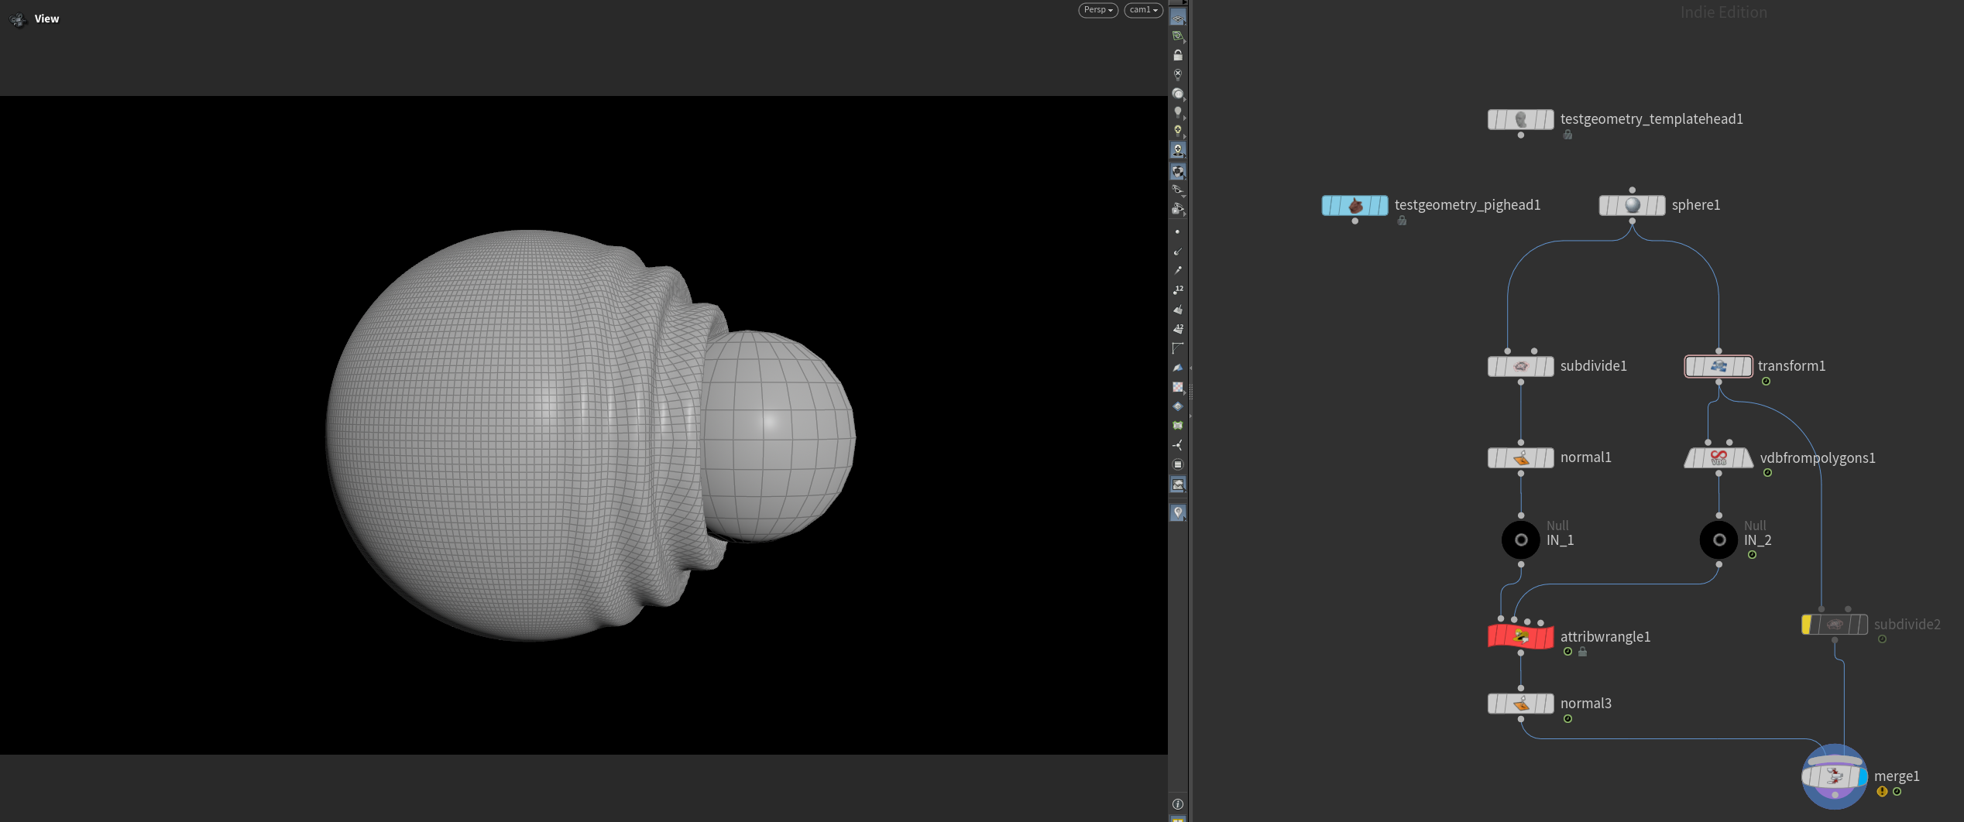Select the sphere1 node
1964x822 pixels.
click(1632, 205)
